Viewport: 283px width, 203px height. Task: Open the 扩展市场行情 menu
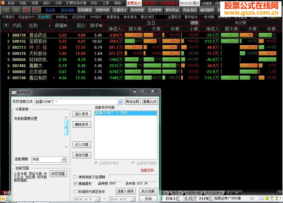(x=76, y=3)
